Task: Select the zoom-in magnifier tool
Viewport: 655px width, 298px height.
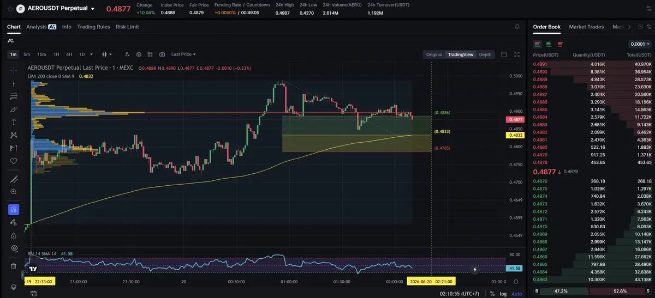Action: pyautogui.click(x=14, y=192)
